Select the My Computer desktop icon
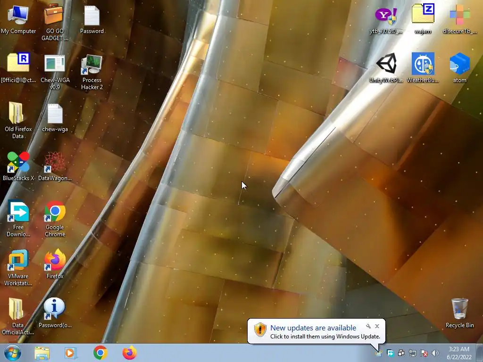483x362 pixels. [x=18, y=20]
